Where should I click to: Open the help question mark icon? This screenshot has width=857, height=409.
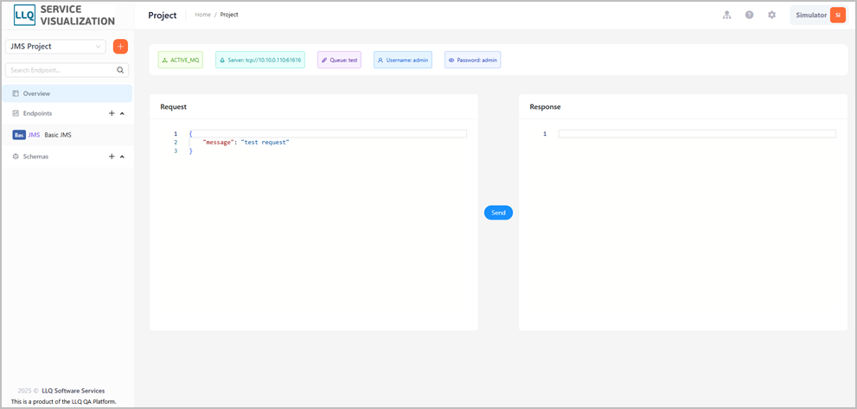coord(749,16)
